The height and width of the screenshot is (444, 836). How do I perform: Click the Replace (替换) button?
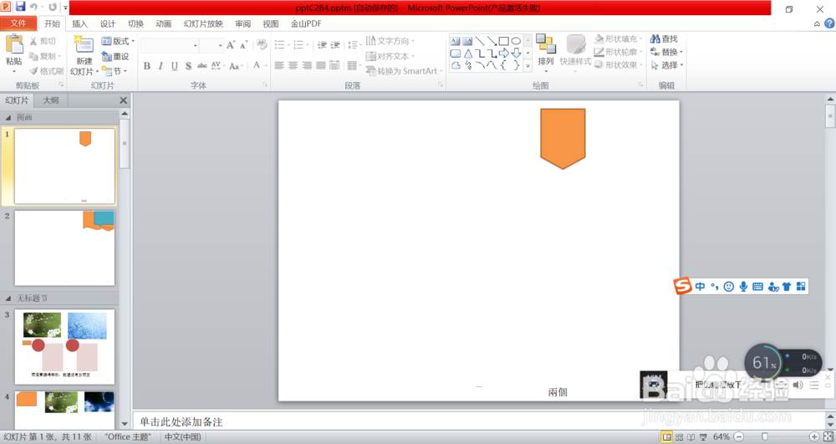click(x=666, y=52)
